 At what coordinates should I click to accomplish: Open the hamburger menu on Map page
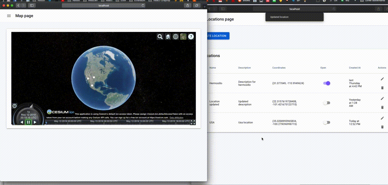pos(9,16)
